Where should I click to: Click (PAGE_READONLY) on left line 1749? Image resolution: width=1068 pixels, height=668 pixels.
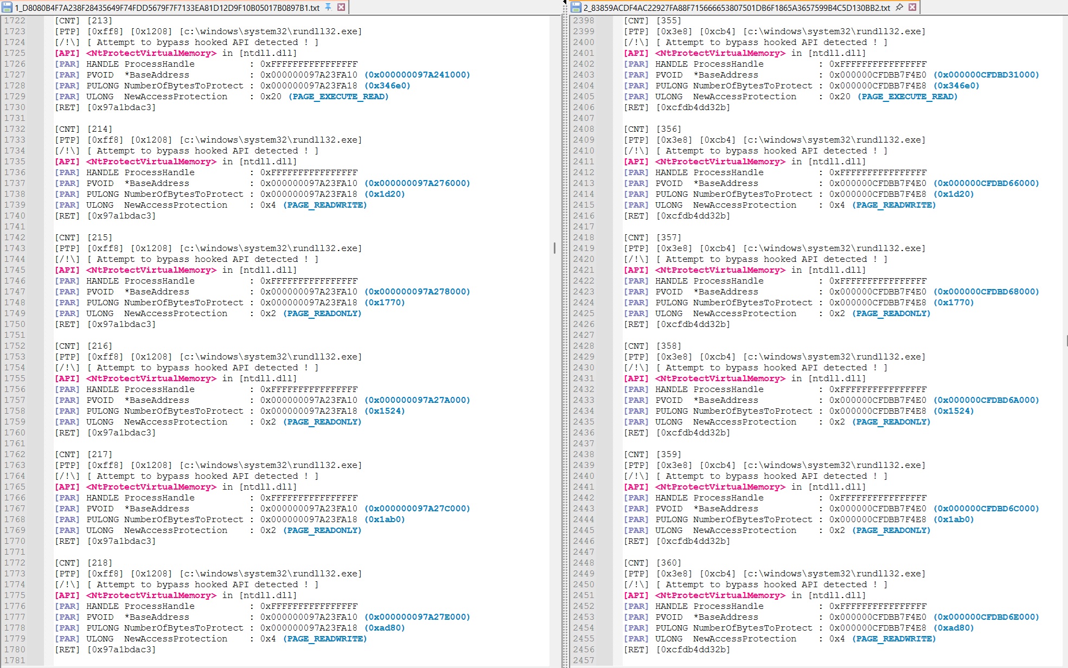tap(322, 313)
